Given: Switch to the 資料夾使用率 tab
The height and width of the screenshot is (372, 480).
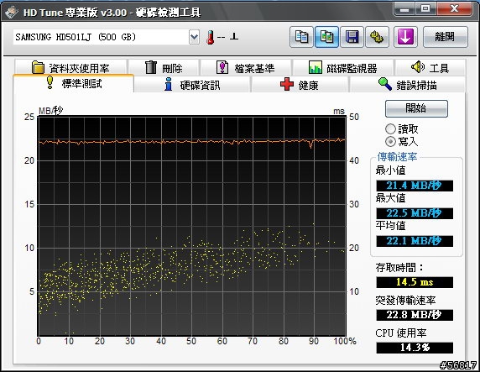Looking at the screenshot, I should click(70, 67).
